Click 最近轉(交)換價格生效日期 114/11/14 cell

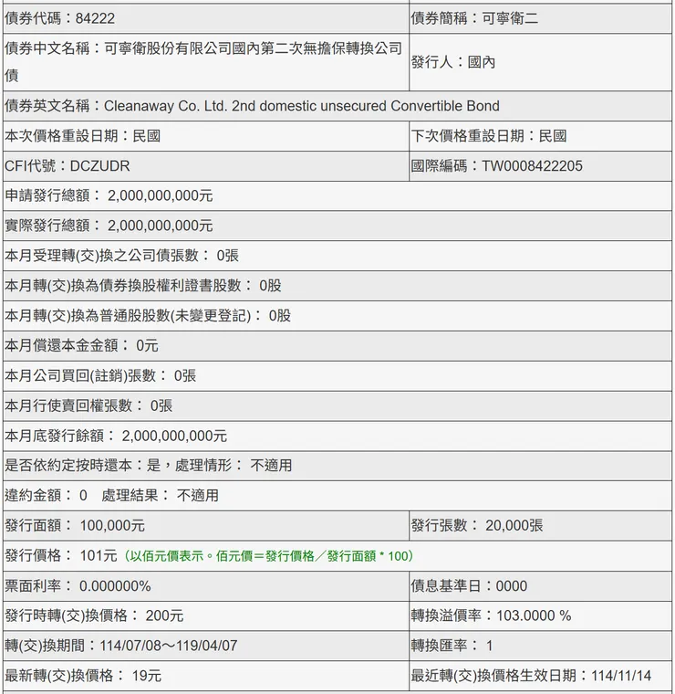pyautogui.click(x=540, y=676)
